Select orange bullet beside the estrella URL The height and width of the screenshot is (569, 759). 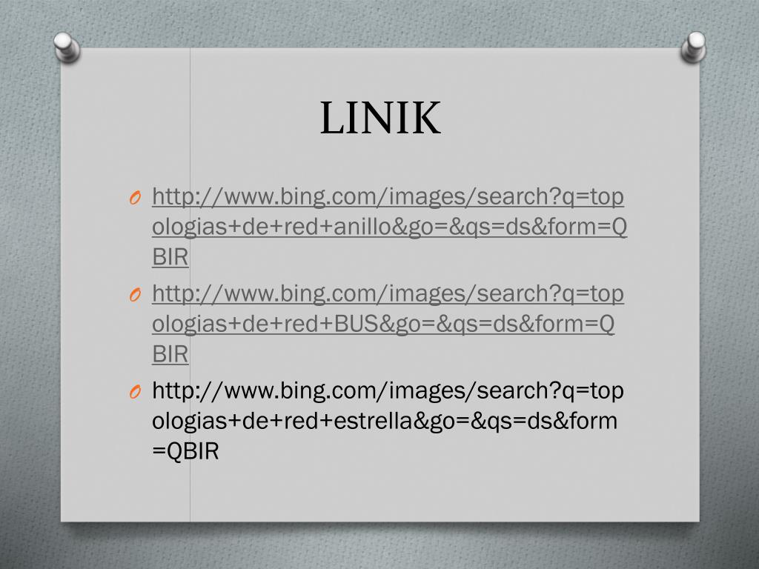pyautogui.click(x=135, y=391)
